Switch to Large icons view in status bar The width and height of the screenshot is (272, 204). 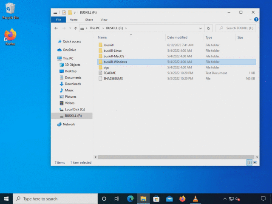click(255, 162)
